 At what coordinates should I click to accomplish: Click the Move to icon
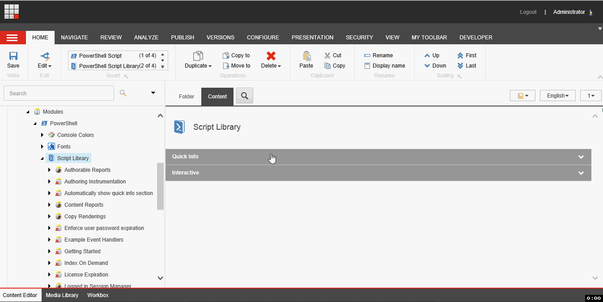coord(226,66)
